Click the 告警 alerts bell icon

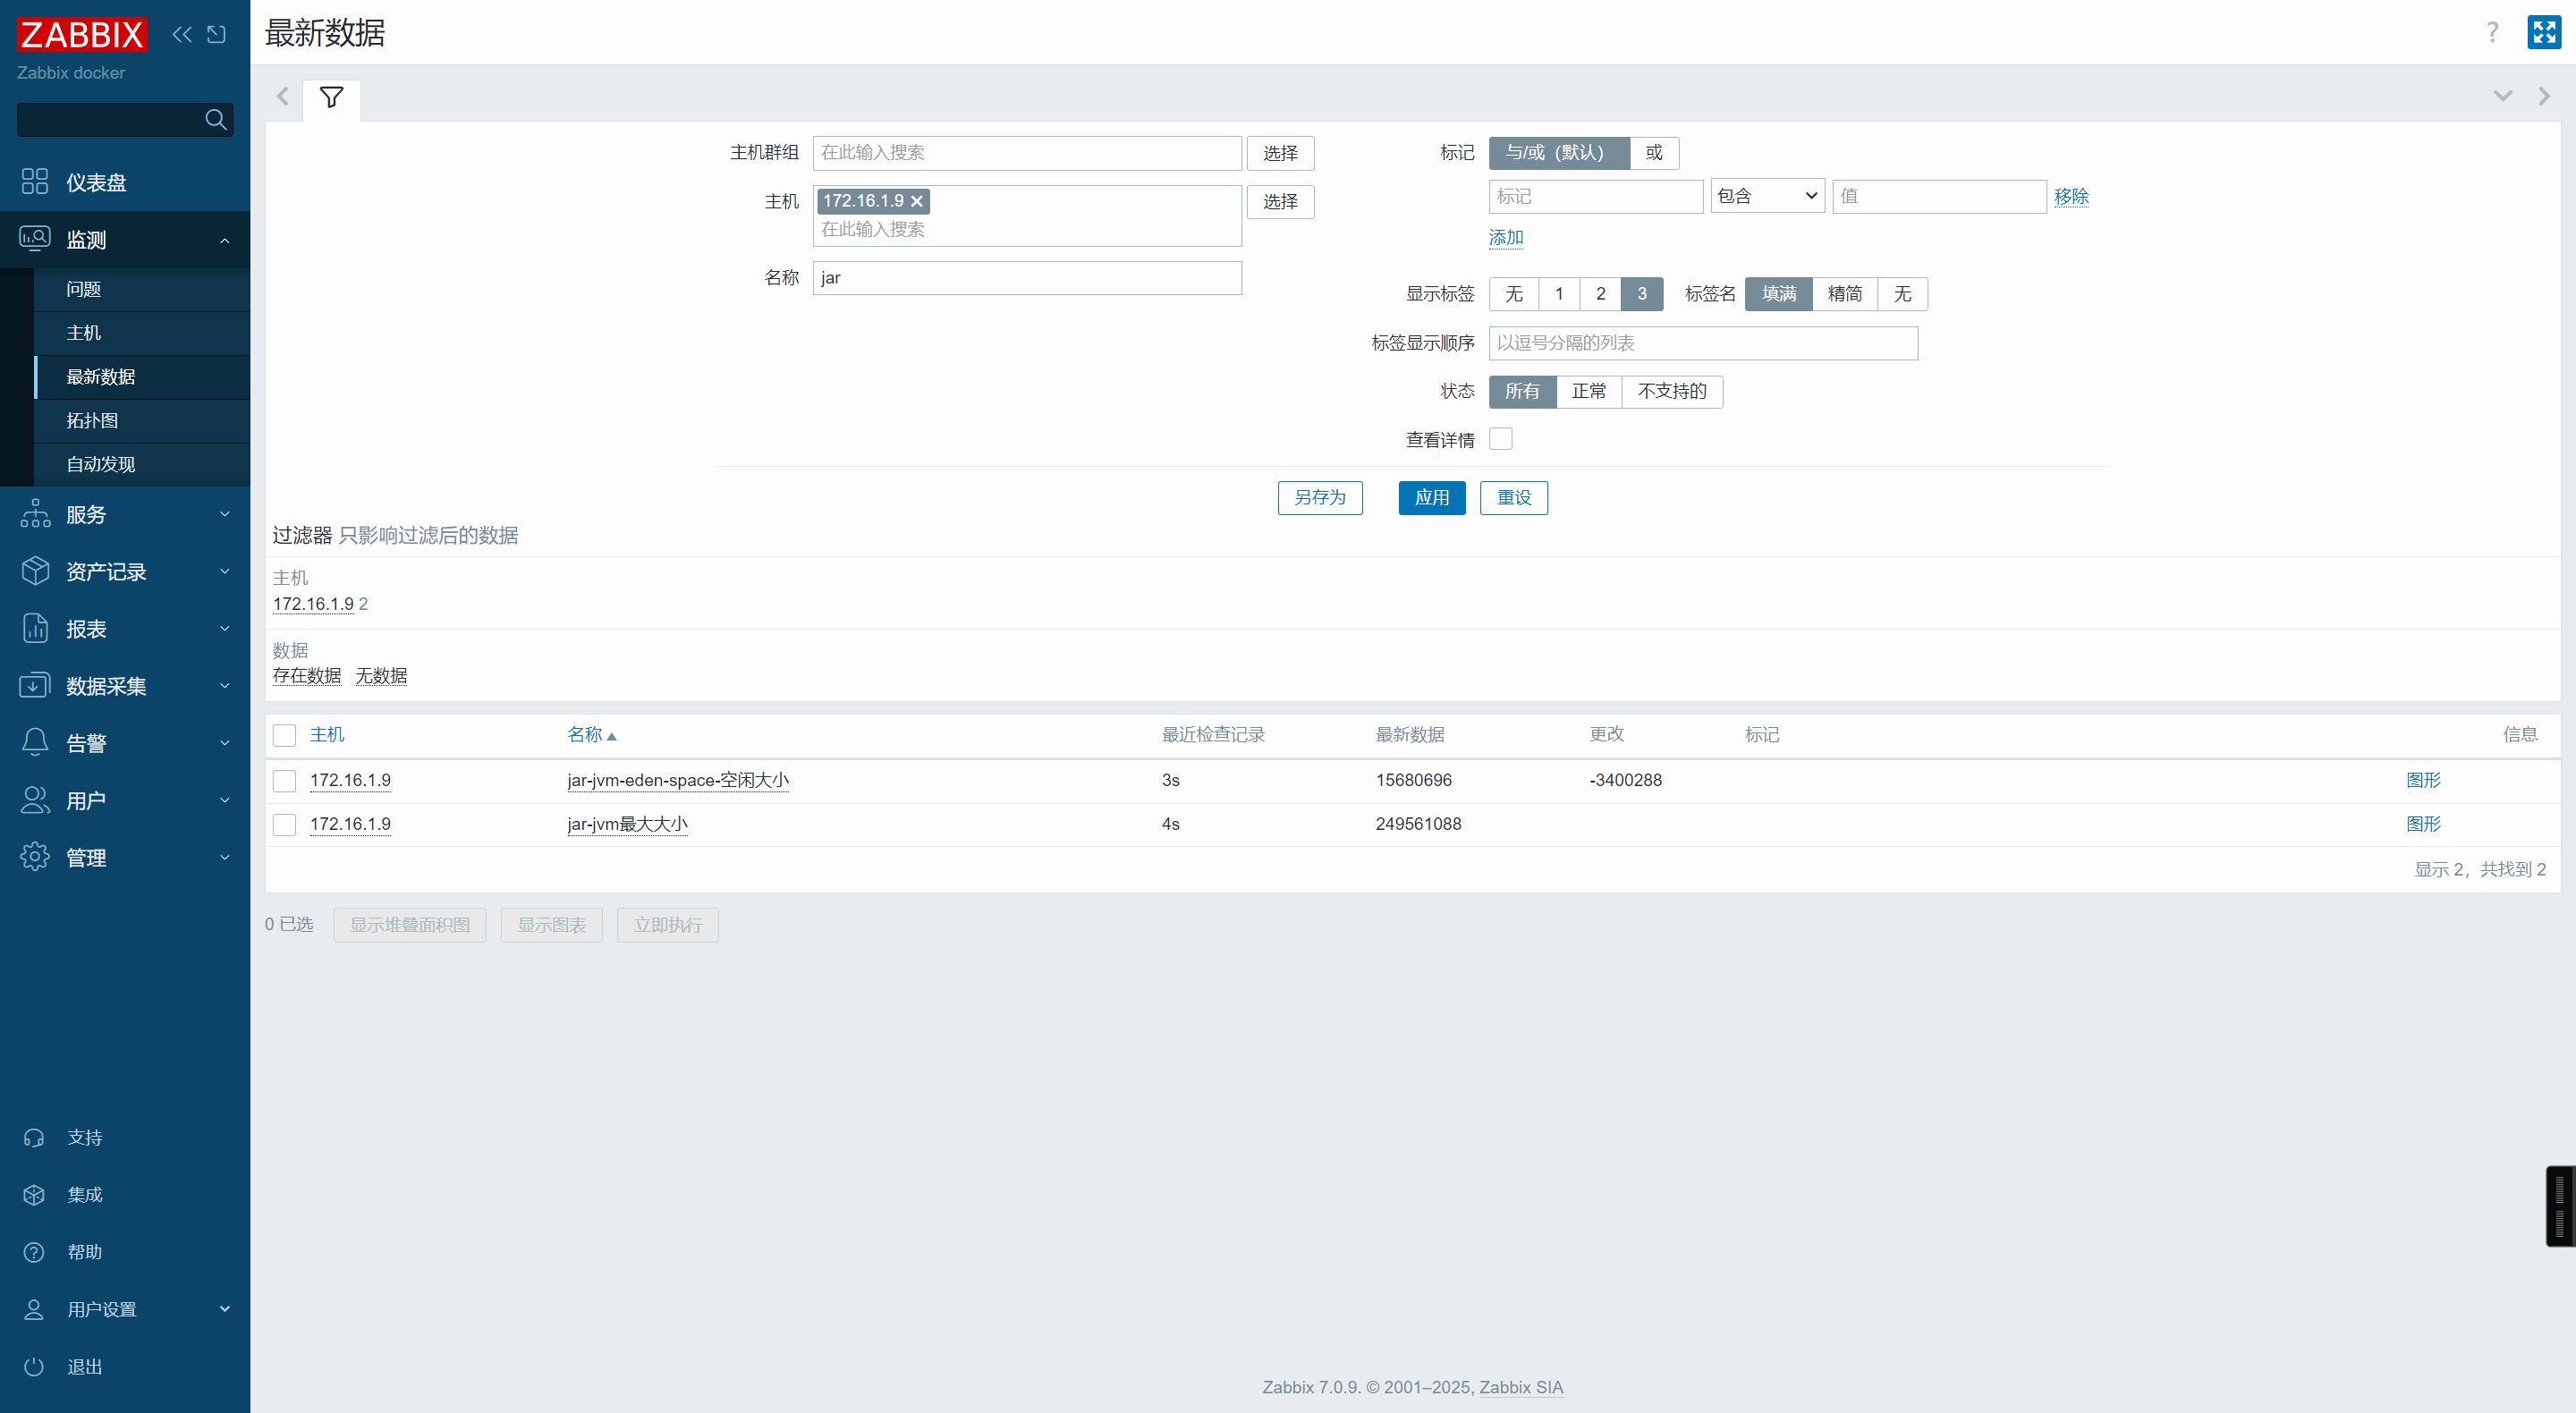[35, 742]
